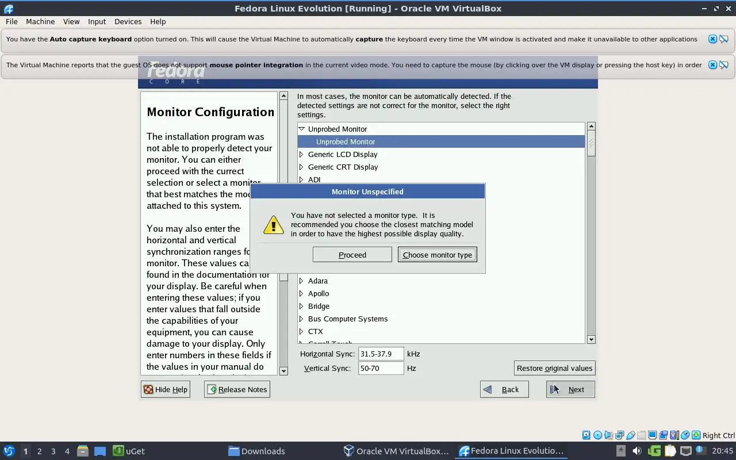Open the View menu
Screen dimensions: 736x460
(71, 21)
